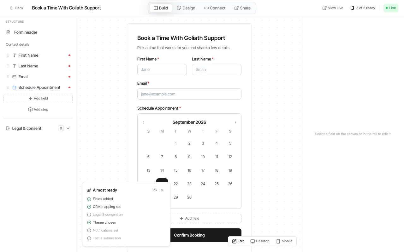Viewport: 404px width, 252px height.
Task: Go back using the Back arrow
Action: point(16,8)
